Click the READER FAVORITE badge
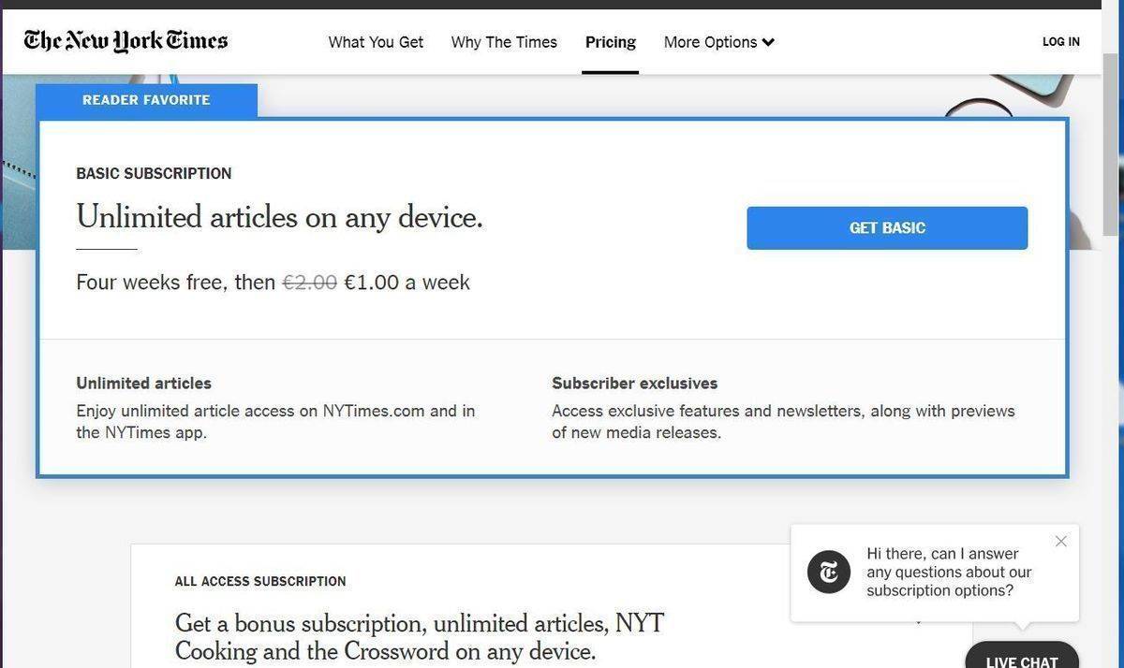 pos(146,100)
